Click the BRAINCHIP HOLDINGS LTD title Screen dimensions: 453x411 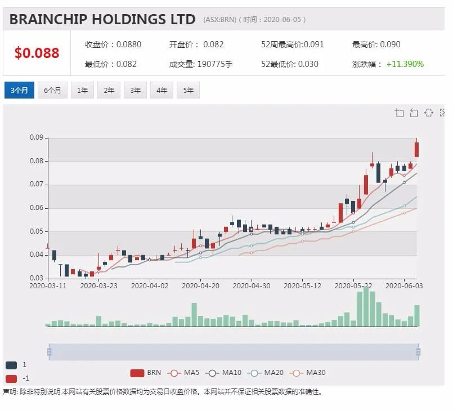tap(102, 19)
